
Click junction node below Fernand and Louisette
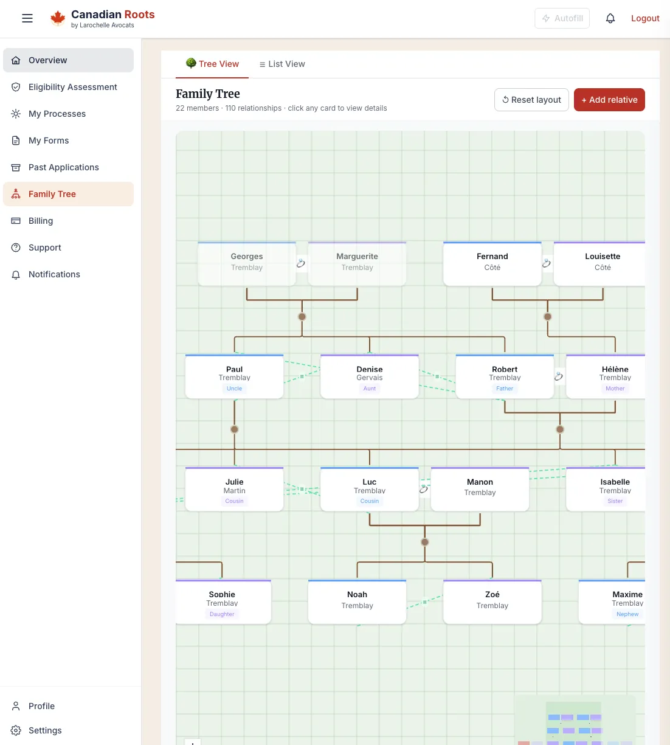click(x=548, y=317)
